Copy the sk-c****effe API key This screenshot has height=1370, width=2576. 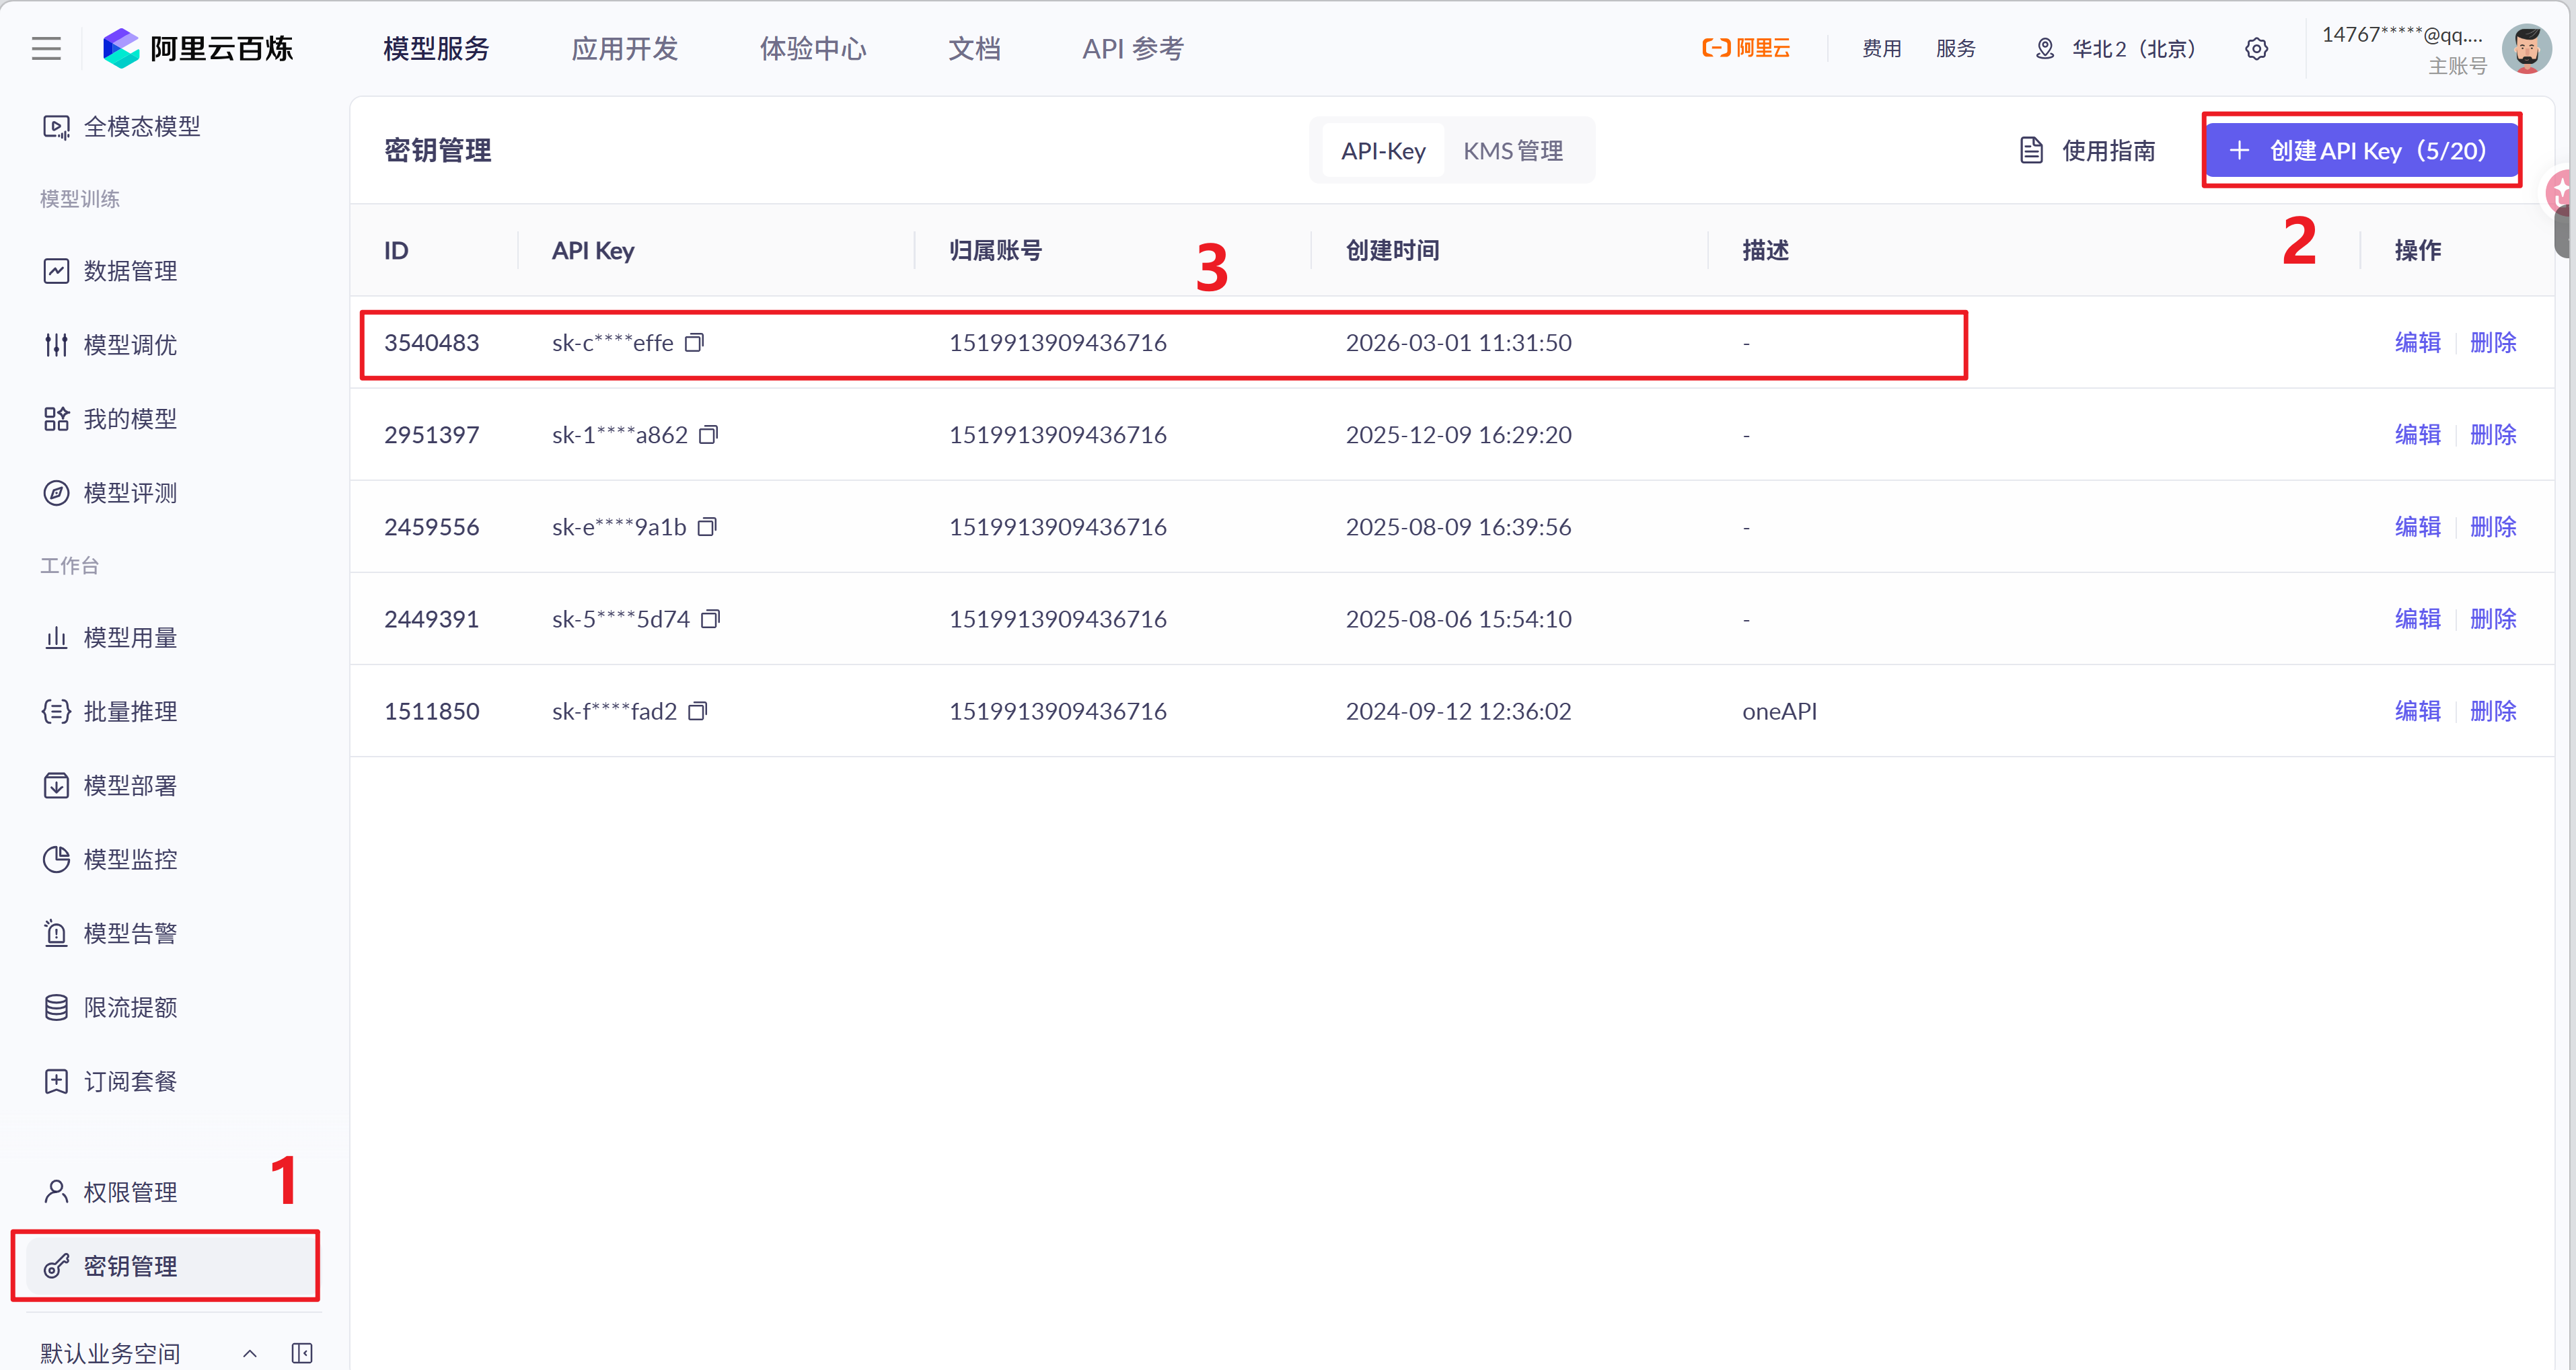[694, 343]
